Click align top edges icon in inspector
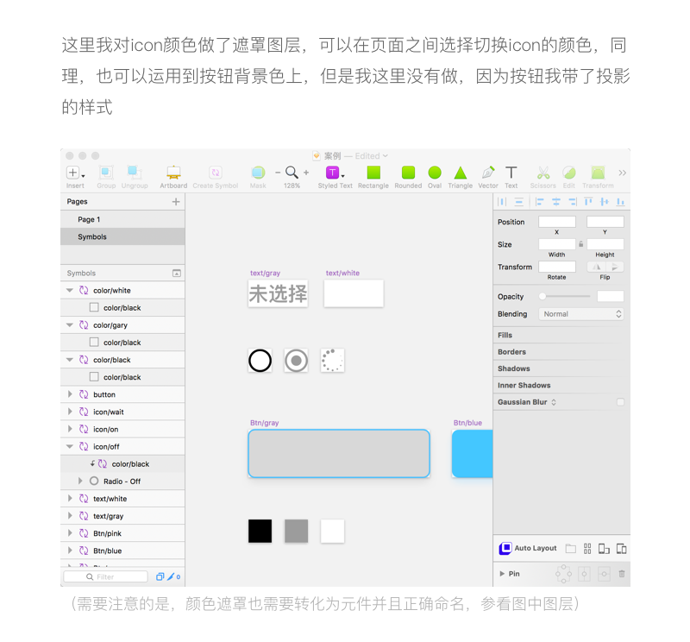Viewport: 690px width, 642px height. pyautogui.click(x=588, y=202)
